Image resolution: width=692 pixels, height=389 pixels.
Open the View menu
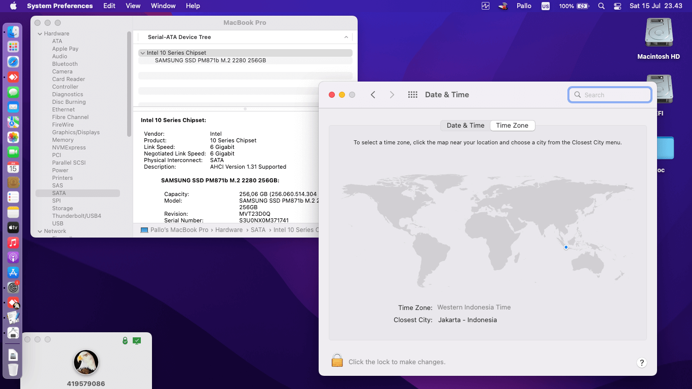133,6
